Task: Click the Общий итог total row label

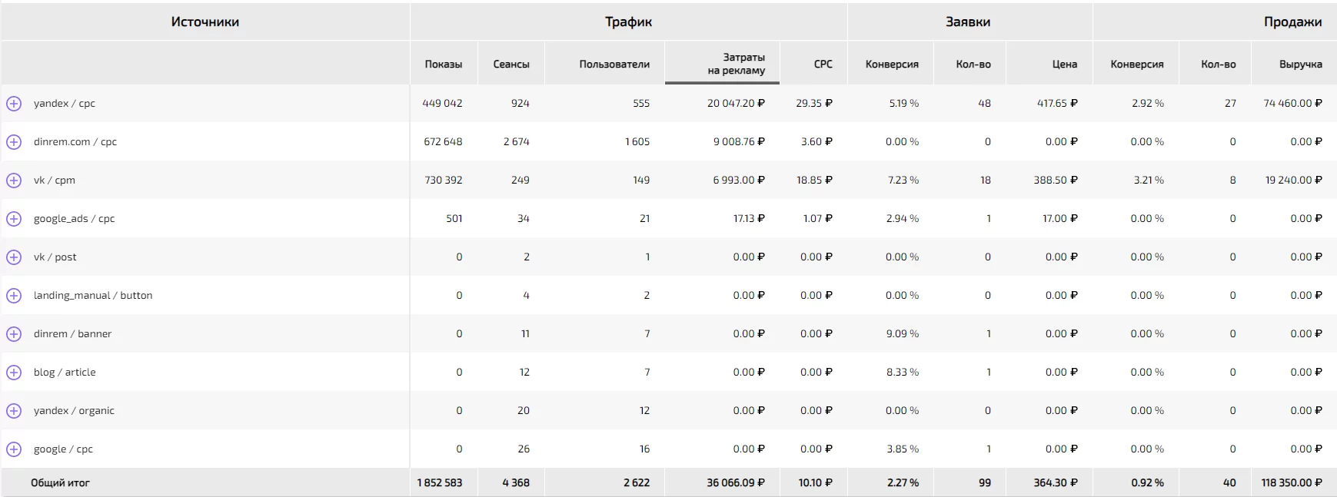Action: [x=60, y=482]
